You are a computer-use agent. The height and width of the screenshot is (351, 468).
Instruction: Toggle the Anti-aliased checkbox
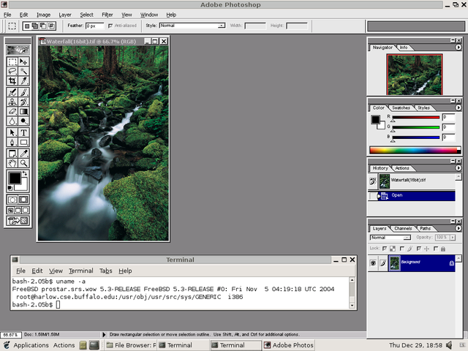click(x=110, y=26)
